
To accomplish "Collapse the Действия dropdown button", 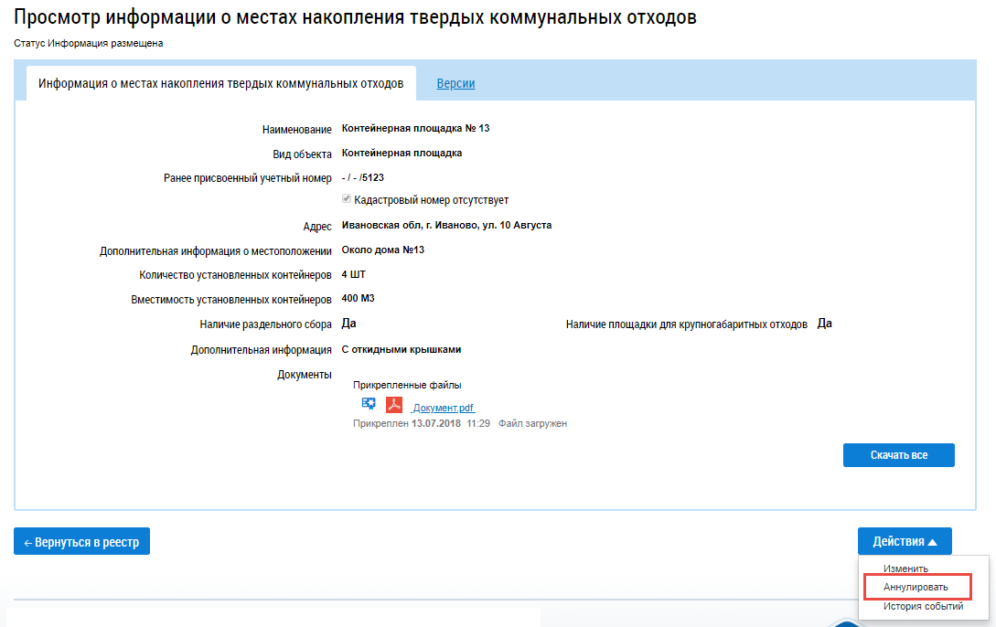I will (x=905, y=541).
